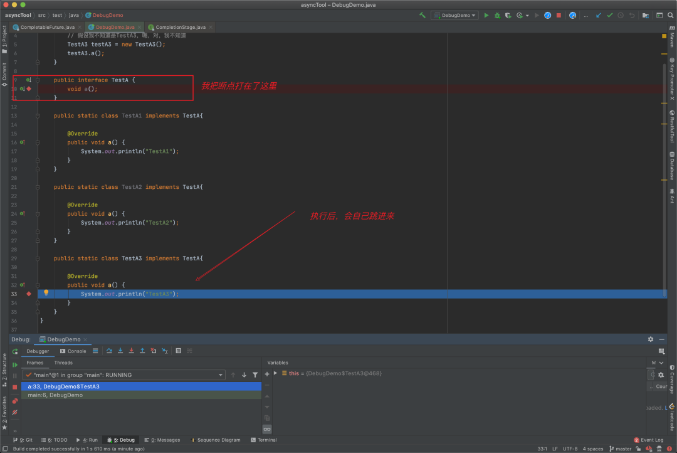Run DebugDemo with the green play icon
Image resolution: width=677 pixels, height=453 pixels.
486,15
